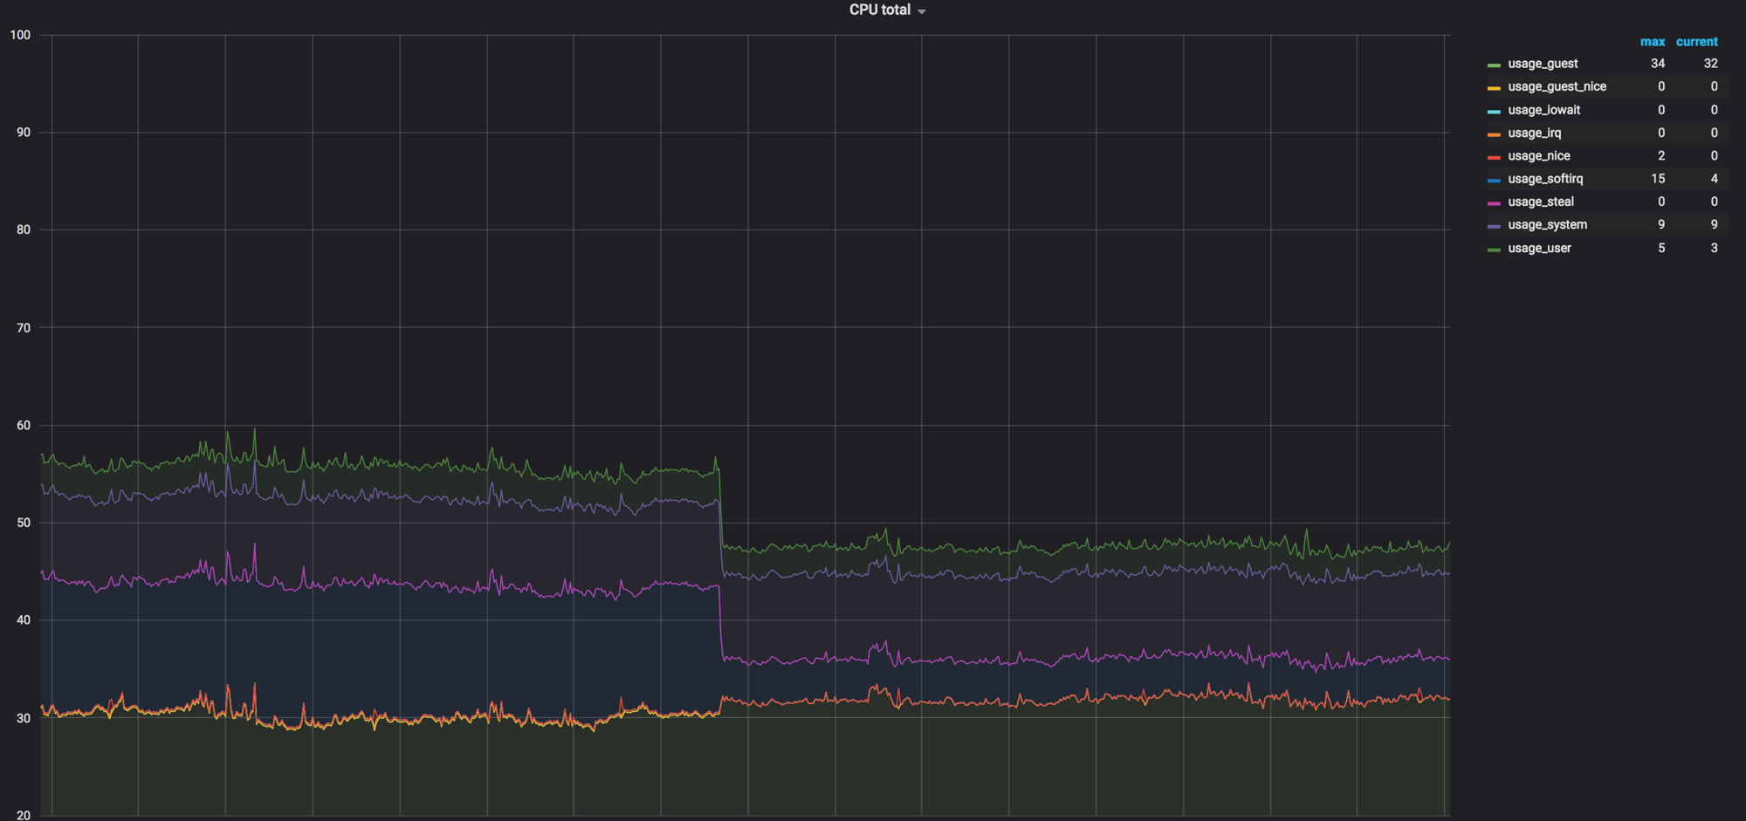
Task: Click the current value 9 for usage_system
Action: tap(1714, 224)
